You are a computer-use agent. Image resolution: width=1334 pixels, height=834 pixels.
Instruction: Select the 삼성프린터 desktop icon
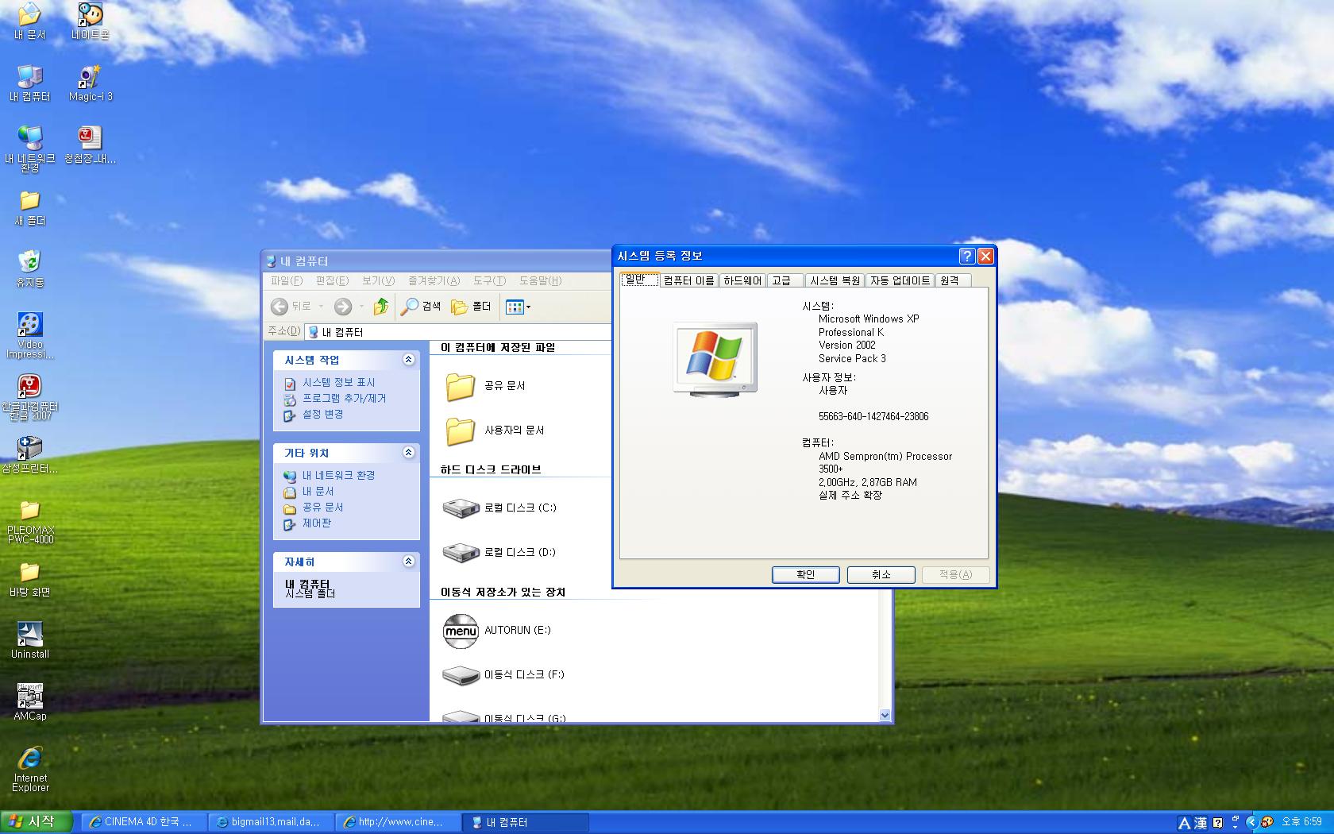[29, 455]
